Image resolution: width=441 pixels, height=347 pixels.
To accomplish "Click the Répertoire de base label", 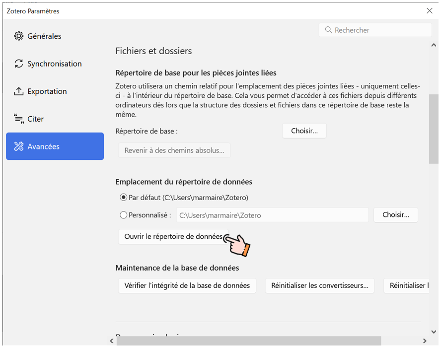I will point(146,131).
